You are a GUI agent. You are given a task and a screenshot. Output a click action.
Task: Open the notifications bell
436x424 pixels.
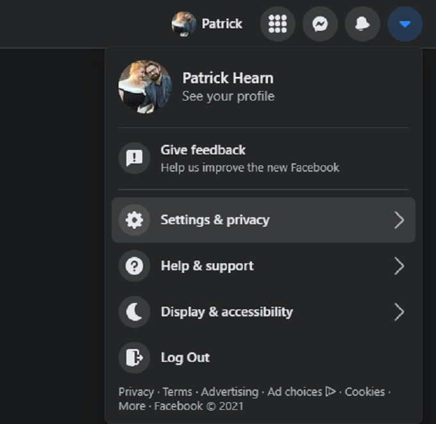(362, 24)
